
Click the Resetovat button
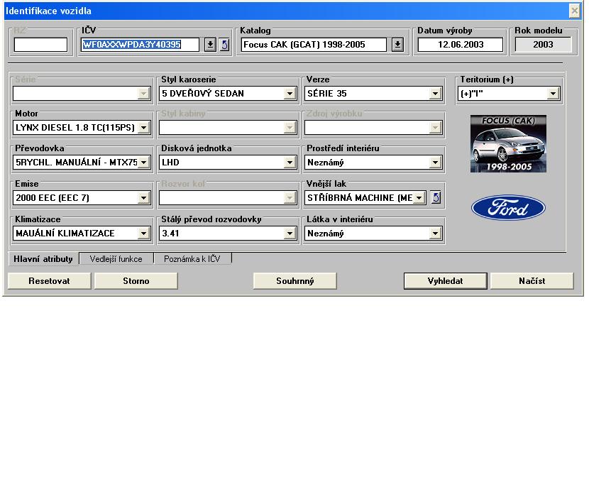click(50, 280)
